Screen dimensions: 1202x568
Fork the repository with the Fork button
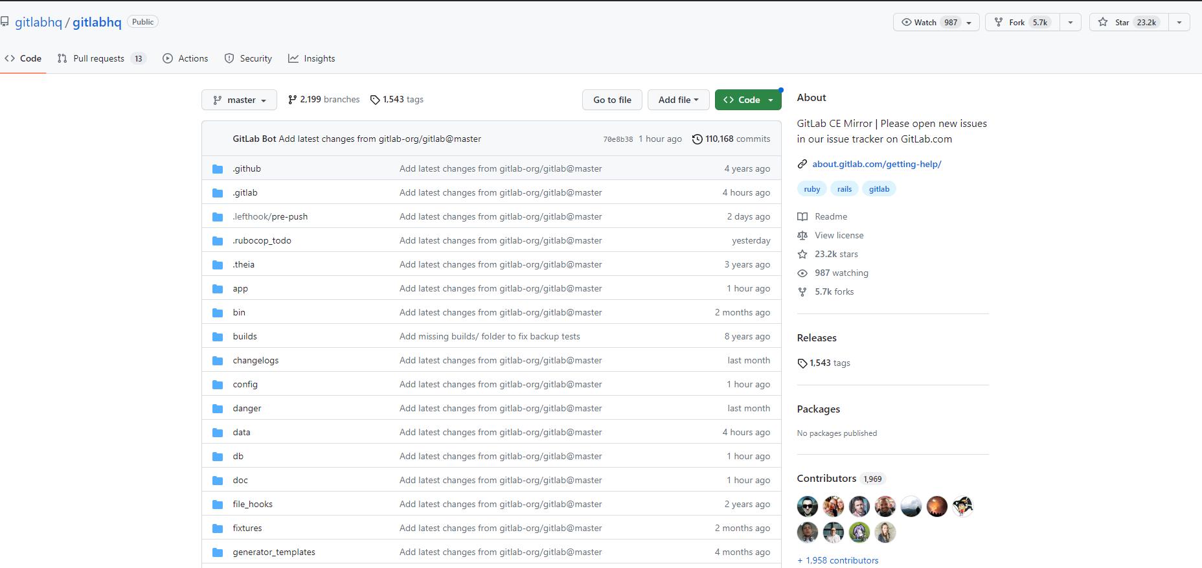[x=1023, y=22]
